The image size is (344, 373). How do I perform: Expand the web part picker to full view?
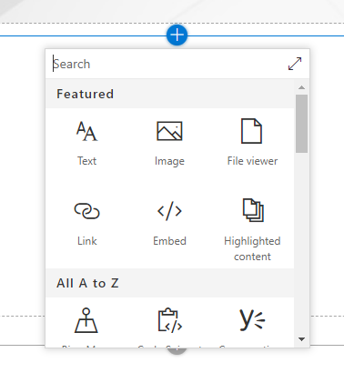[295, 64]
